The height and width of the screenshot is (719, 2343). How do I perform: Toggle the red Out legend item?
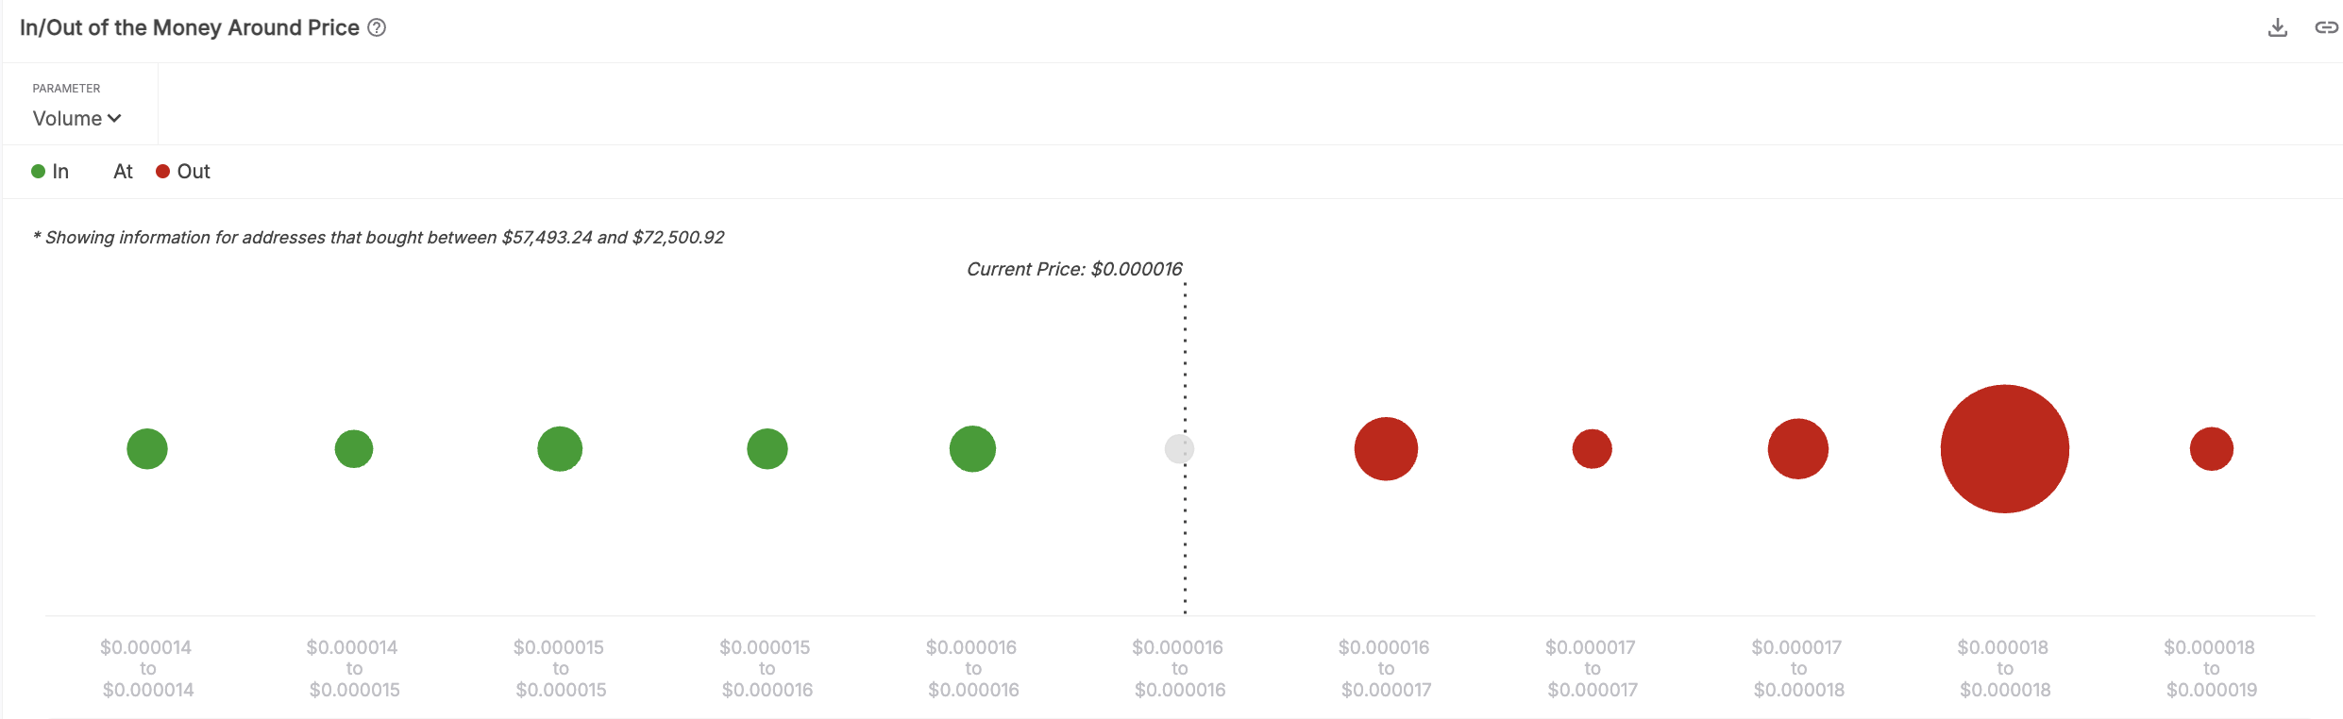click(x=183, y=171)
